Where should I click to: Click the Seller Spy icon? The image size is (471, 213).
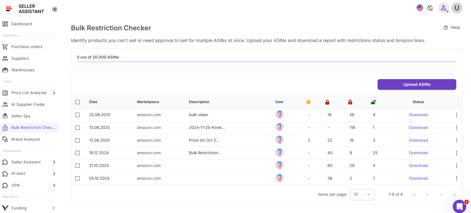click(5, 116)
